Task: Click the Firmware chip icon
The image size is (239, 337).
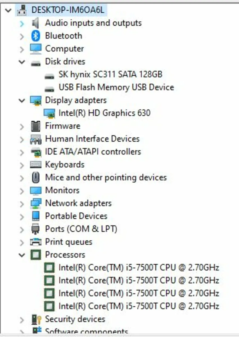Action: pos(36,126)
